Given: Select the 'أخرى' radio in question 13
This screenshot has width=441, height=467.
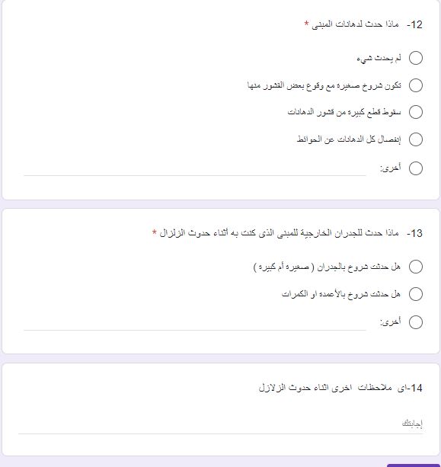Looking at the screenshot, I should click(x=416, y=322).
